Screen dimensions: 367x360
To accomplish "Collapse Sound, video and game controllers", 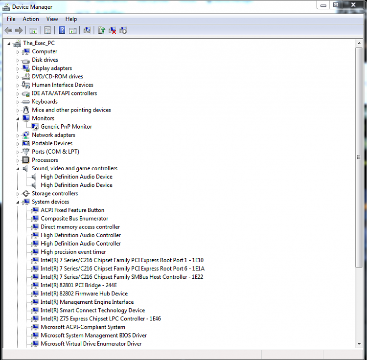I will pyautogui.click(x=18, y=169).
